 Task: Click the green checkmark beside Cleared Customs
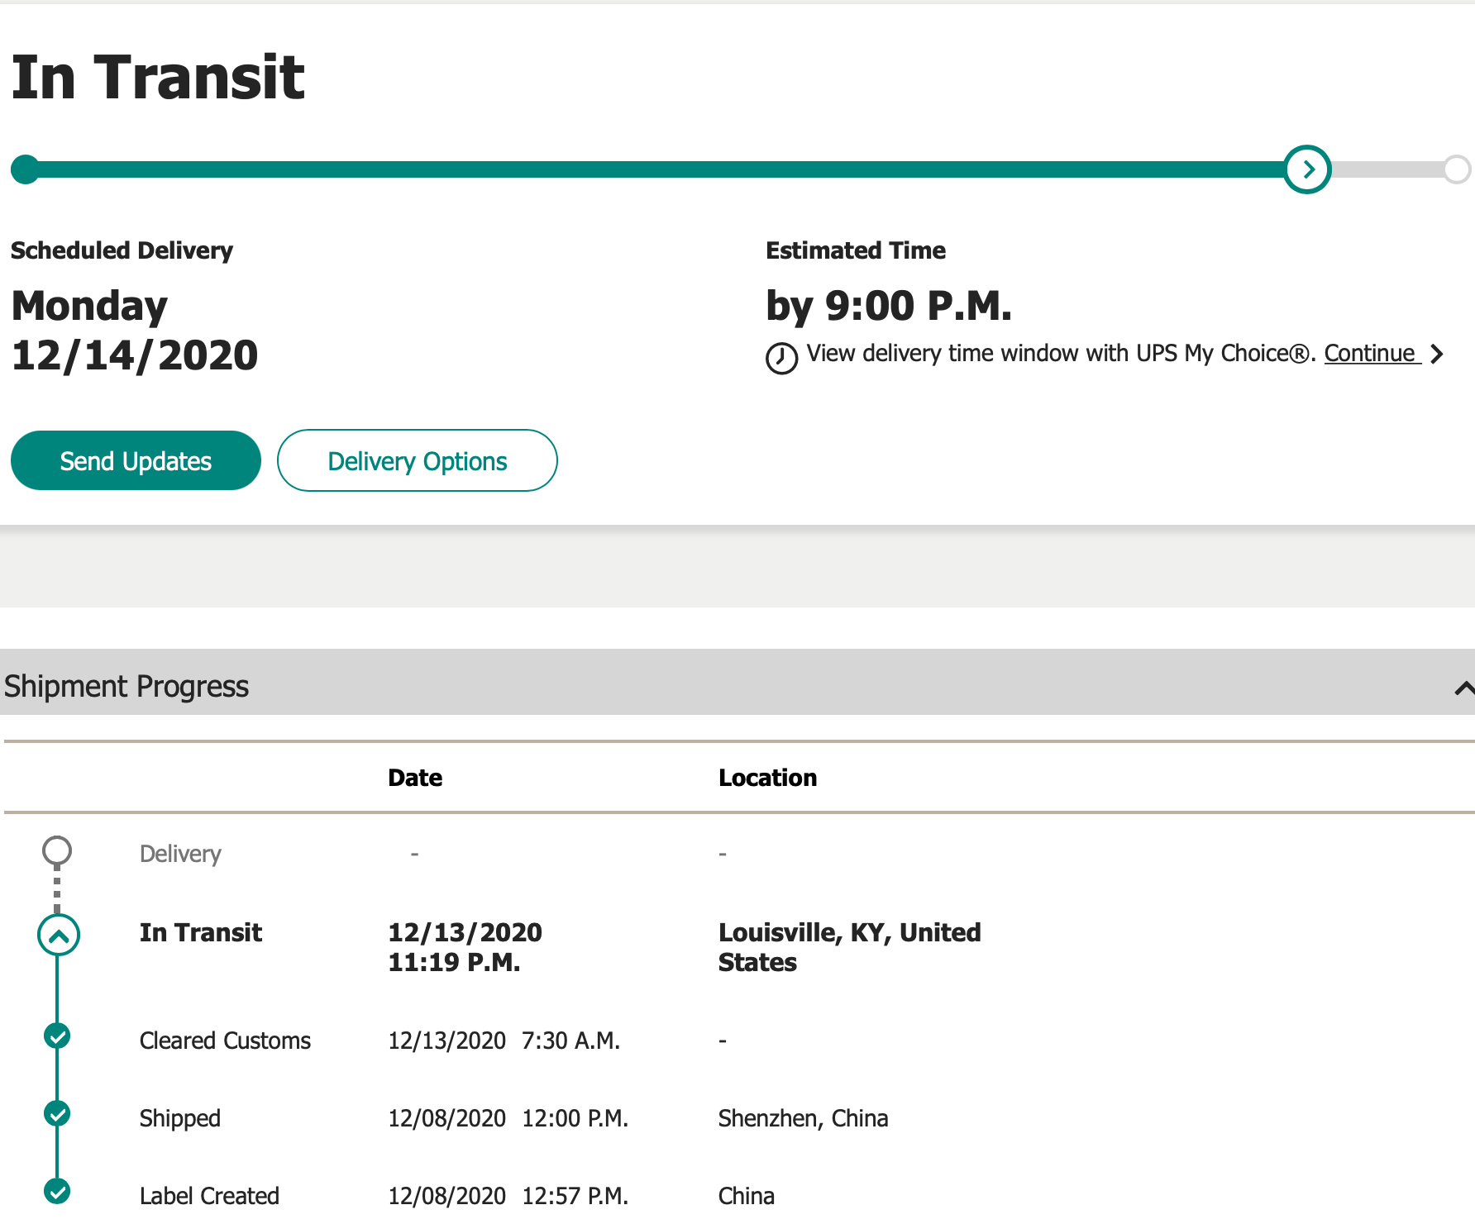click(57, 1036)
